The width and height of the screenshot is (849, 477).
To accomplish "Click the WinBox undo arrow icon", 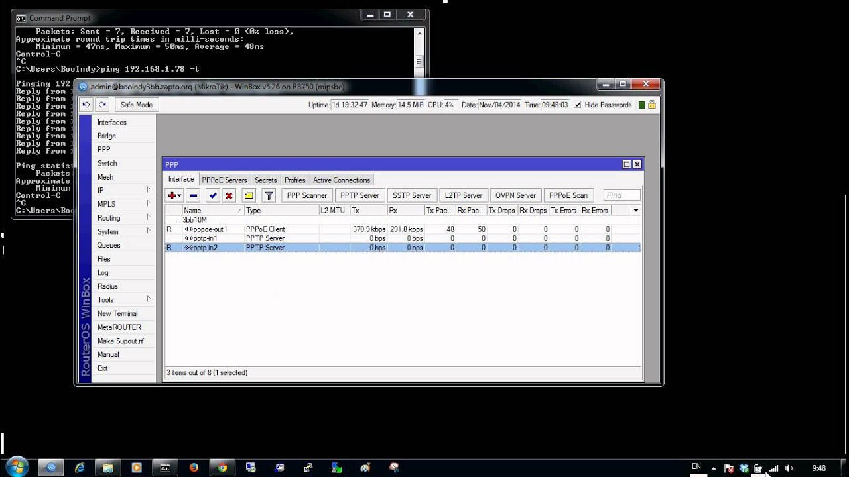I will [x=86, y=105].
